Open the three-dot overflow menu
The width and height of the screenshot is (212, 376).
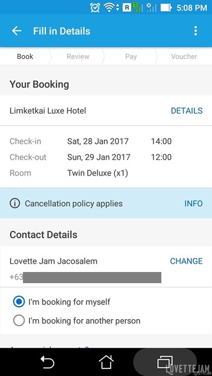click(x=196, y=31)
